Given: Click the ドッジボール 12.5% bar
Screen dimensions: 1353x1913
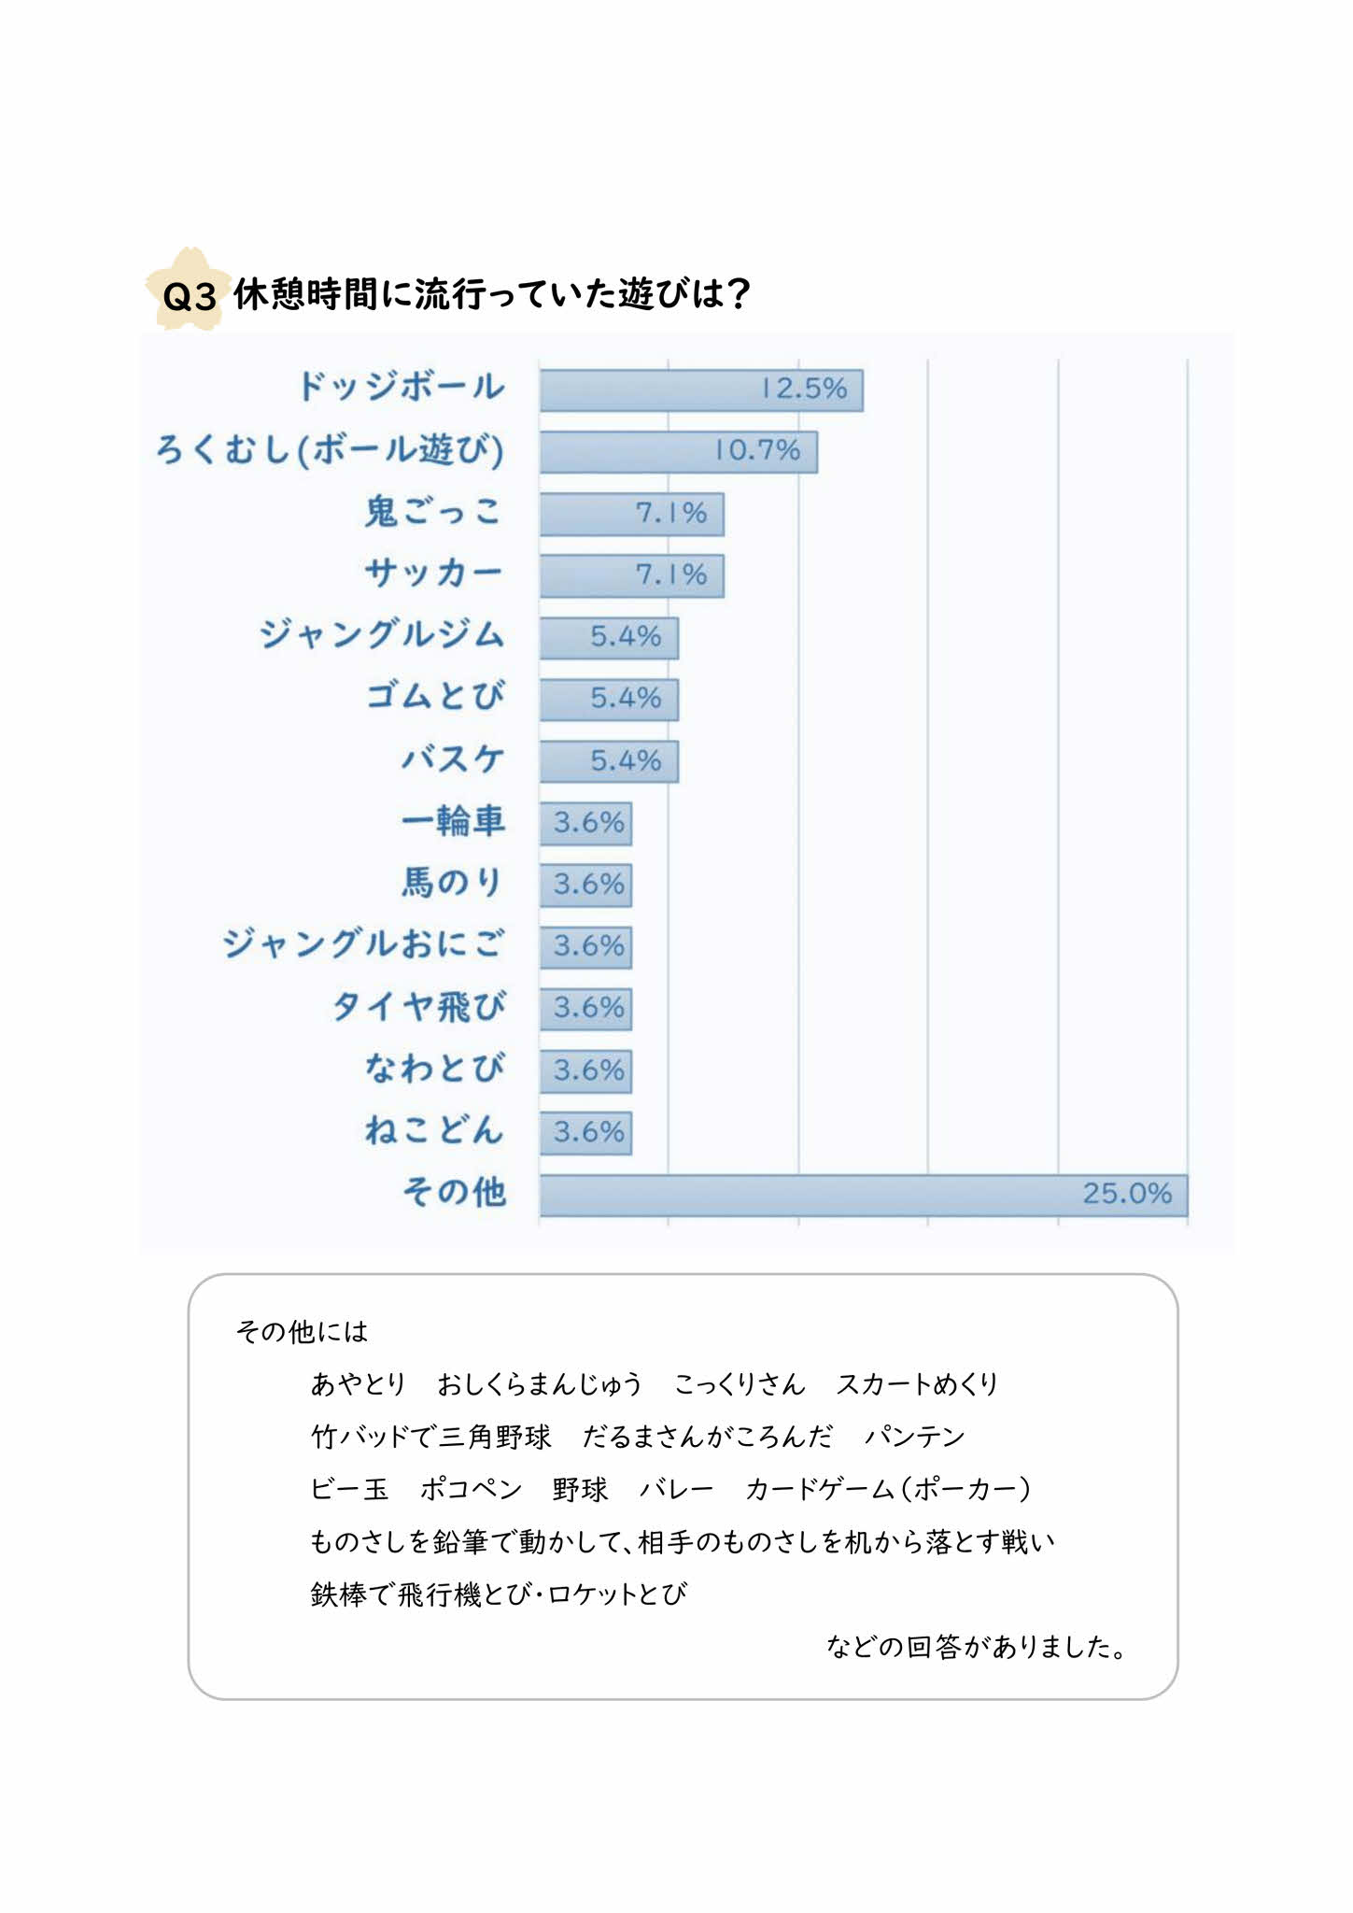Looking at the screenshot, I should (x=701, y=390).
